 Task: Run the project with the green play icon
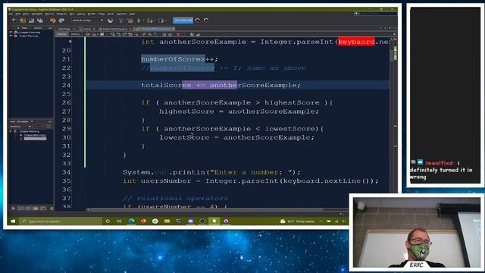tap(139, 20)
